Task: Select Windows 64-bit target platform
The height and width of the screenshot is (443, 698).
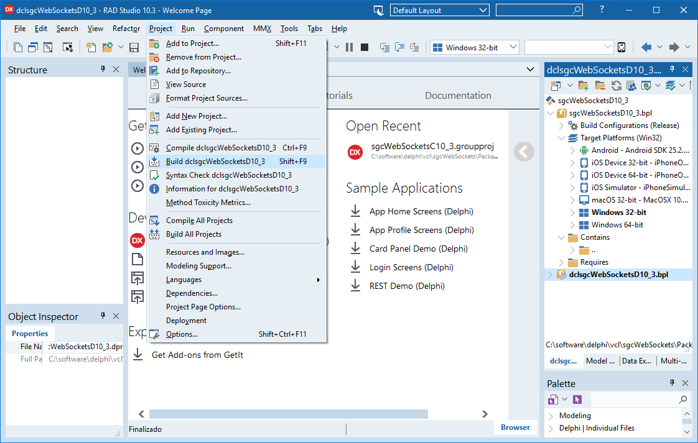Action: click(x=617, y=225)
